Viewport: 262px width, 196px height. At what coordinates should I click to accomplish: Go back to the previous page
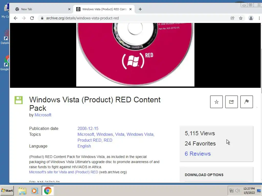[x=16, y=18]
